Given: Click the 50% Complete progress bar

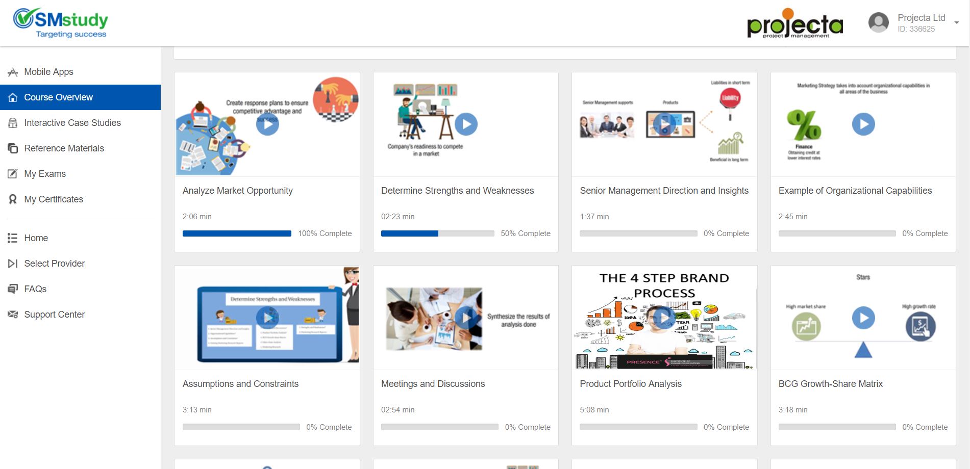Looking at the screenshot, I should pyautogui.click(x=437, y=233).
